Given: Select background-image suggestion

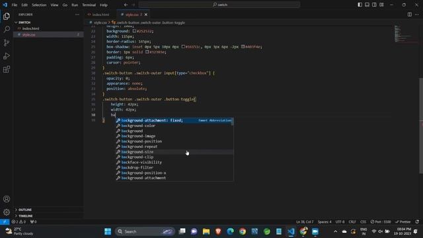Looking at the screenshot, I should (174, 136).
